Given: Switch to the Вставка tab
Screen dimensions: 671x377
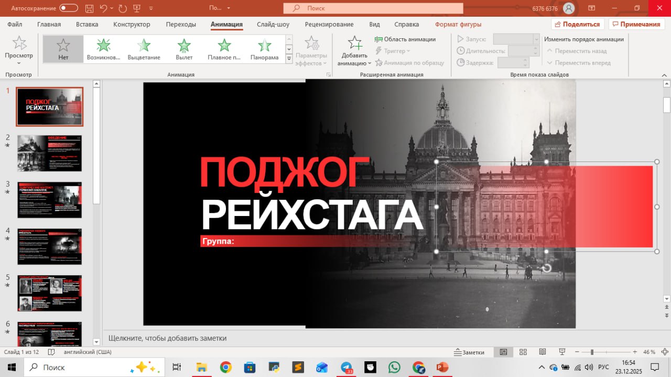Looking at the screenshot, I should [87, 24].
